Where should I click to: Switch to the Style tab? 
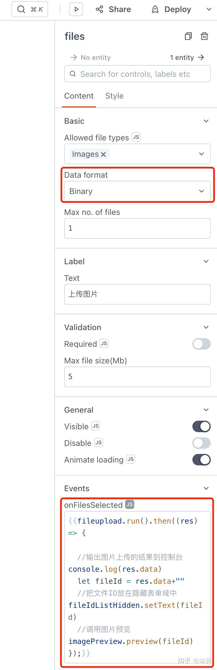[114, 96]
